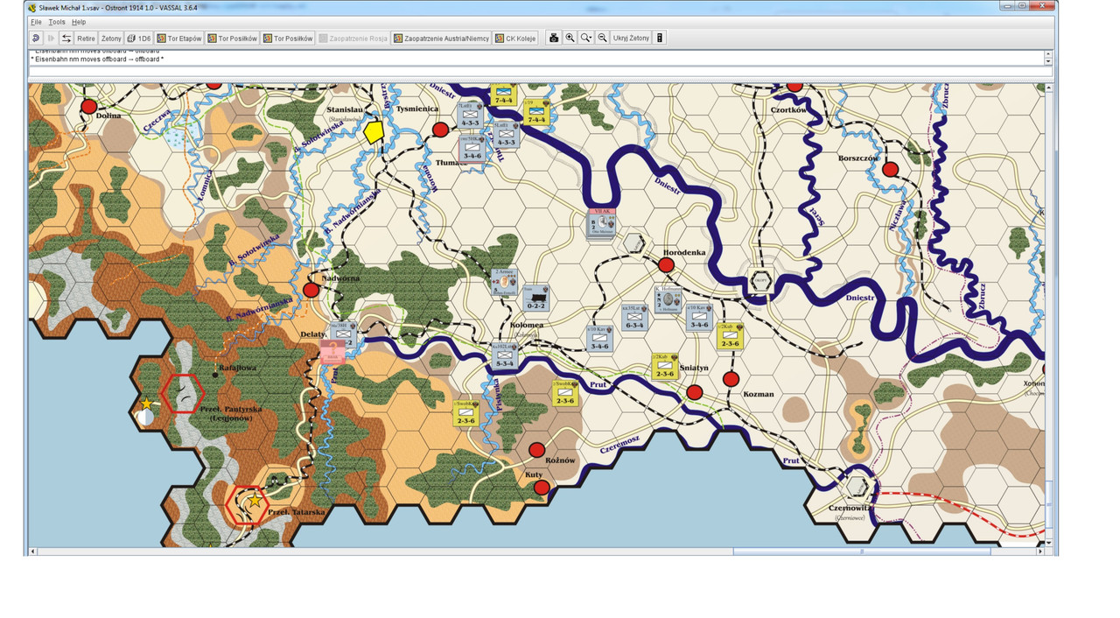Open the CK Koleje railway window
The height and width of the screenshot is (618, 1120).
coord(515,39)
